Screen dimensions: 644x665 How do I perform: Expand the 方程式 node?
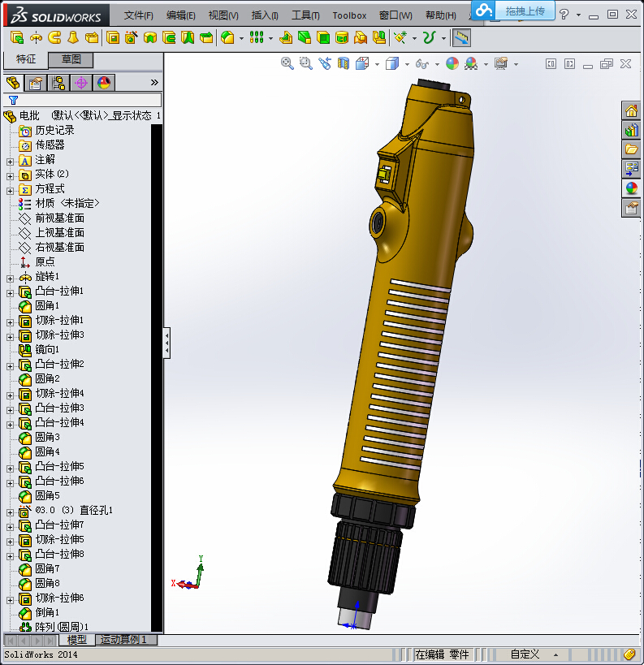[x=10, y=191]
